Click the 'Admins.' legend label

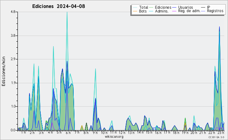point(162,11)
